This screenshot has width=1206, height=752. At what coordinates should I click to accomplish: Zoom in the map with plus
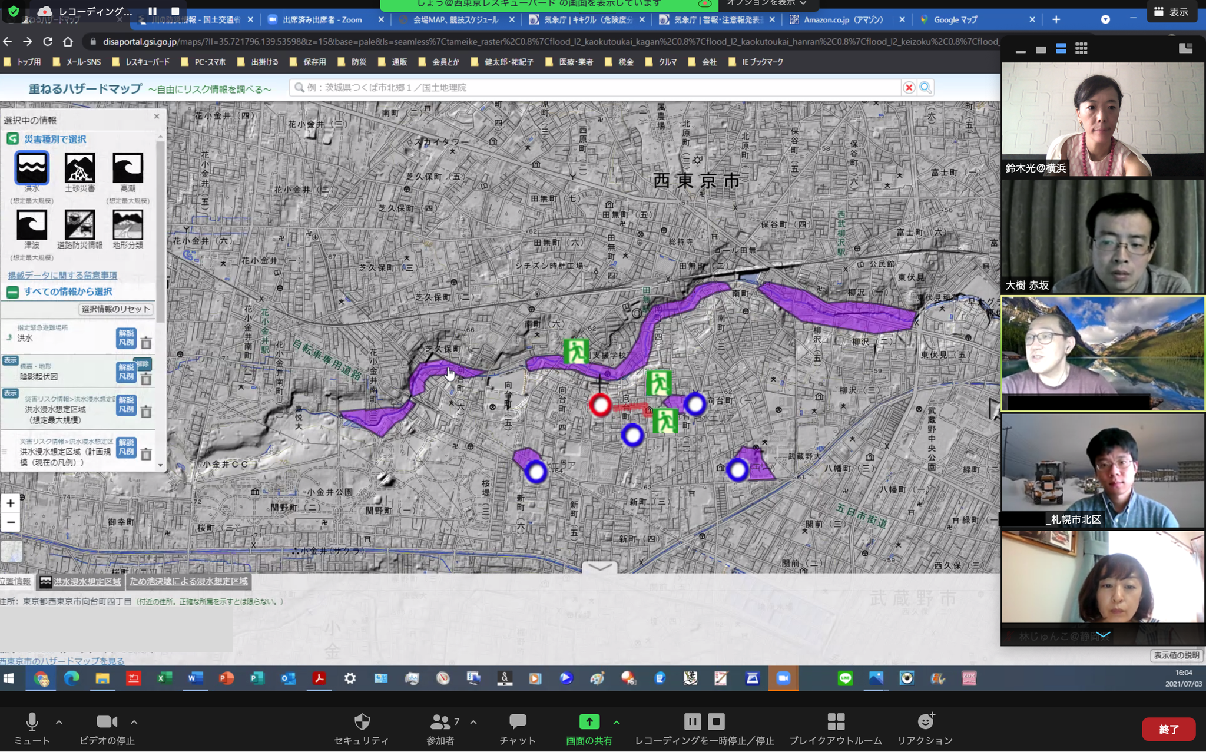[11, 503]
